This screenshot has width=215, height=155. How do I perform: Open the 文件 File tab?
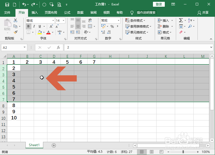(7, 13)
